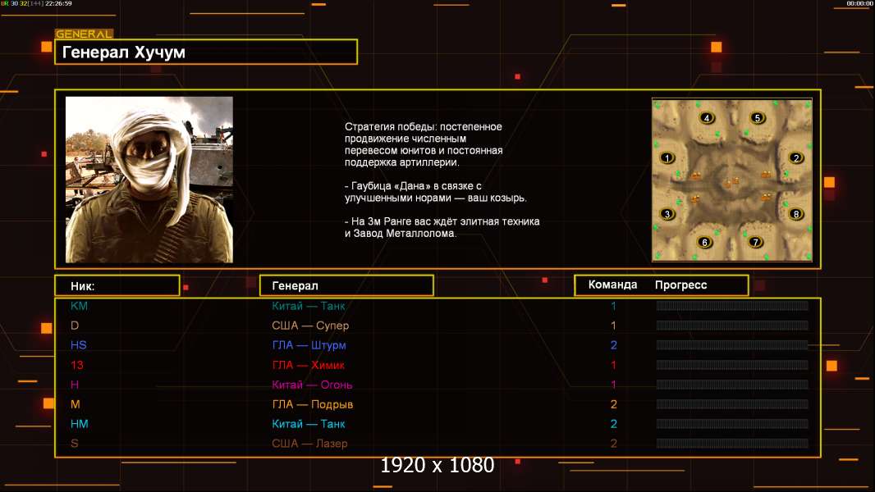Click the progress bar for player HS

[732, 345]
